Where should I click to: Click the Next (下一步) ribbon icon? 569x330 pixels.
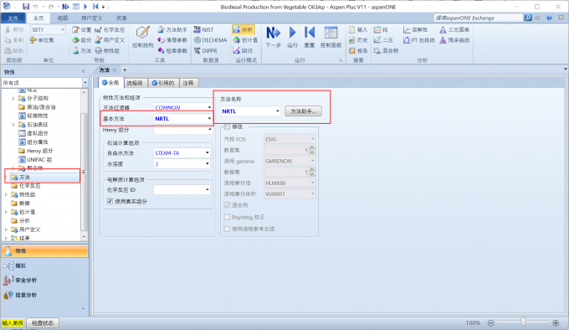click(273, 36)
